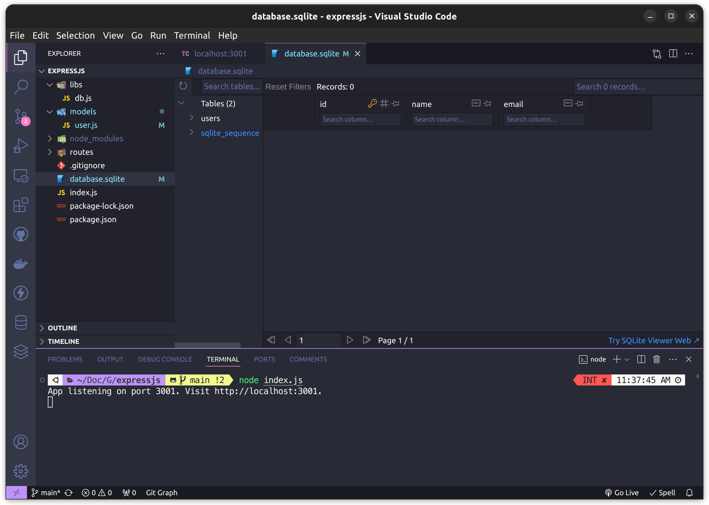Viewport: 709px width, 505px height.
Task: Click the main* branch in status bar
Action: tap(46, 492)
